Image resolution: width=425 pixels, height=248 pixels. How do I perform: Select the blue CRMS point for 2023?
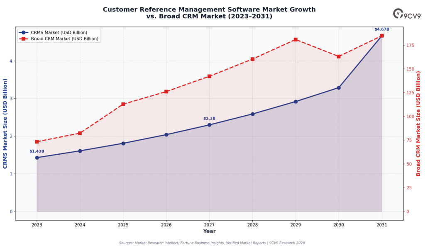coord(37,158)
